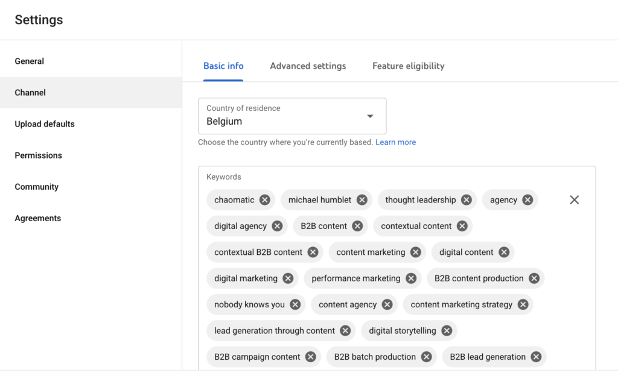
Task: Remove 'lead generation through content' keyword chip
Action: click(x=345, y=331)
